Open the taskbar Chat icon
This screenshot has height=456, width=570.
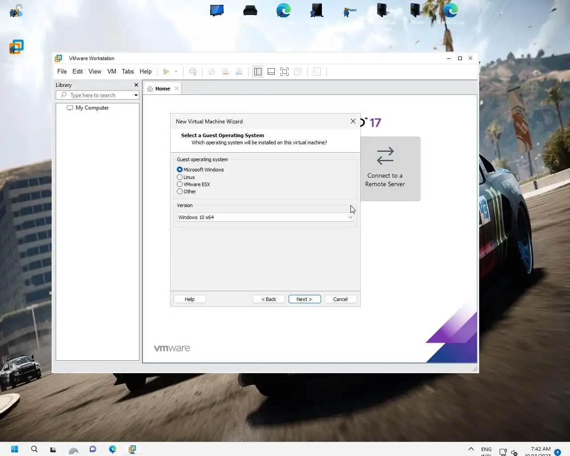(93, 449)
